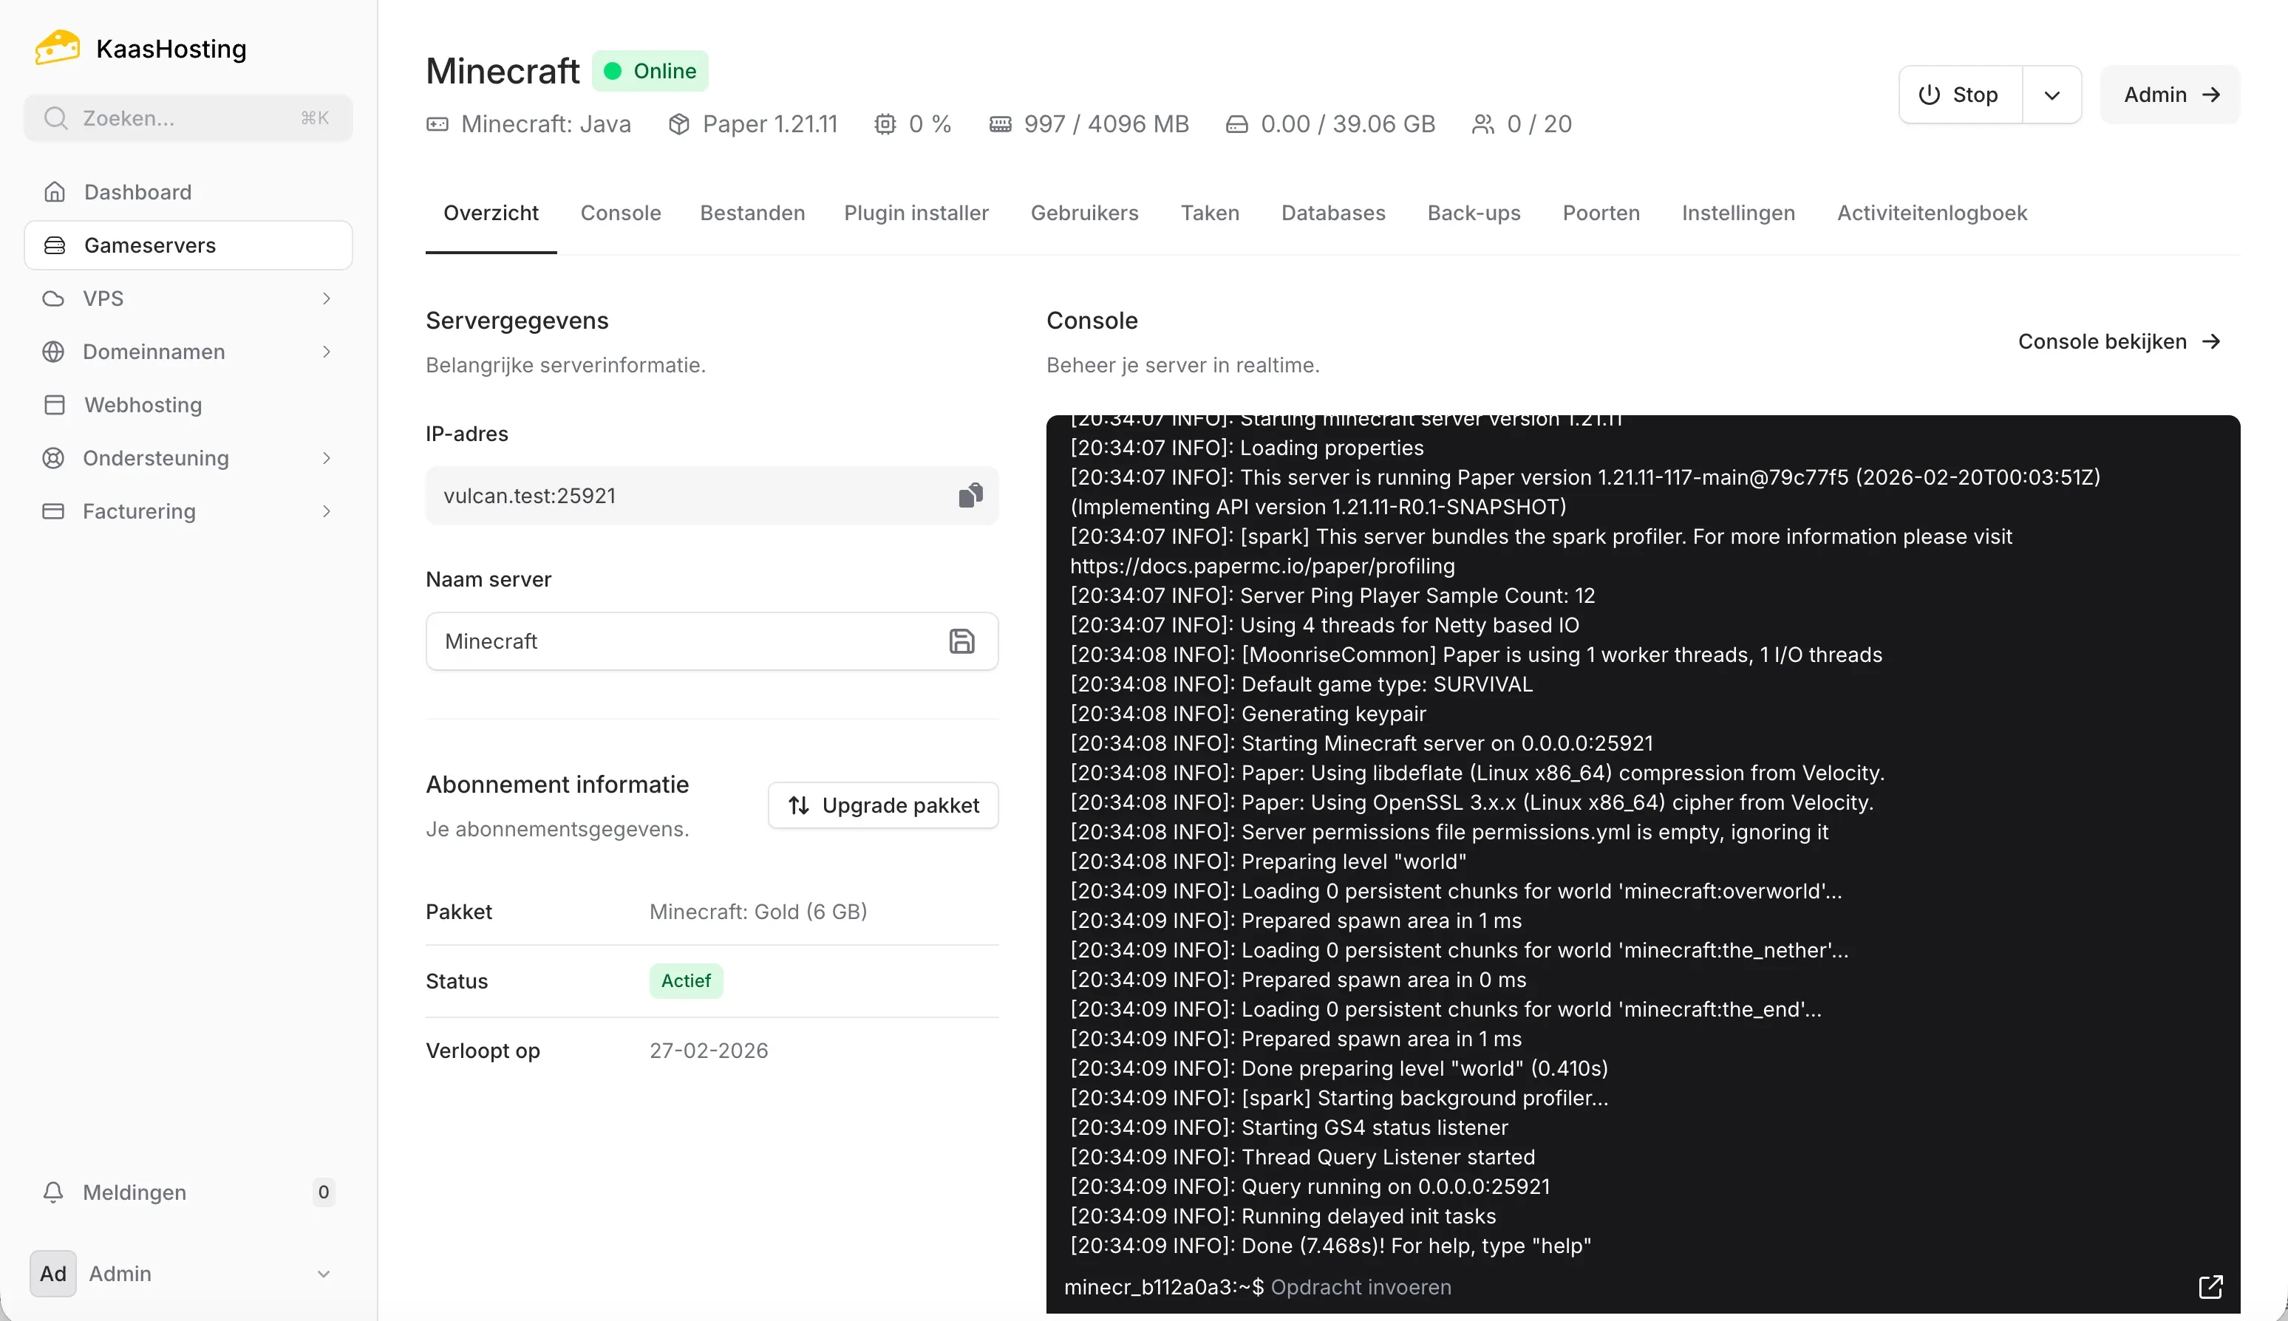
Task: Open the Stop button dropdown arrow
Action: click(2053, 95)
